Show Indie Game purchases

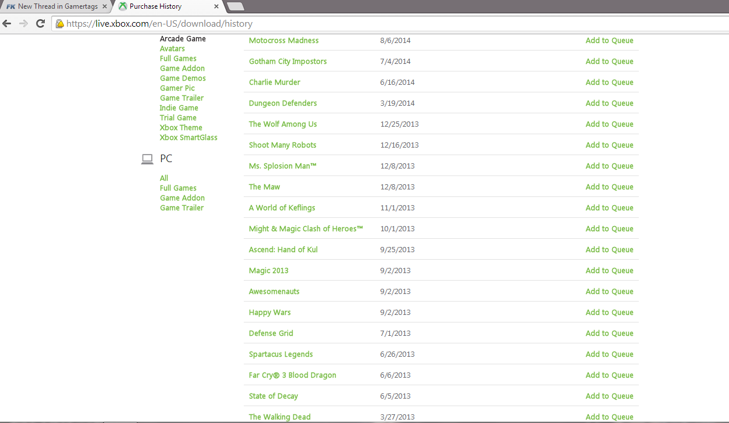pyautogui.click(x=179, y=108)
